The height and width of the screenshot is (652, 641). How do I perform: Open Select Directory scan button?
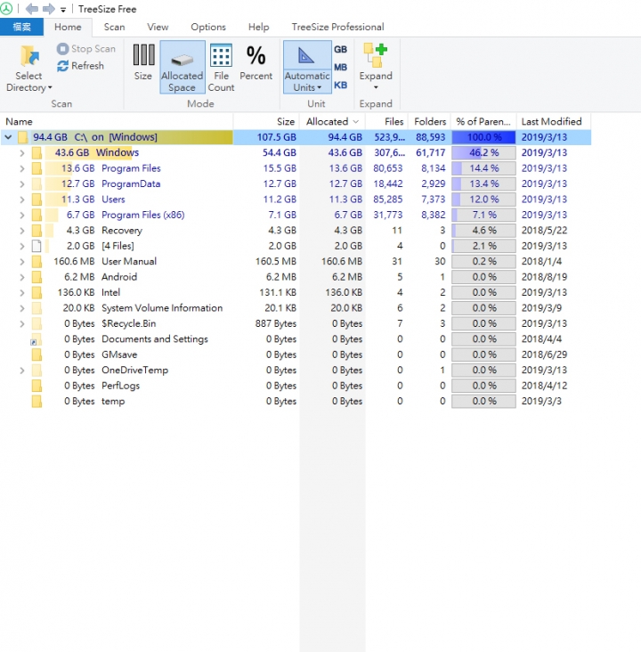(x=28, y=69)
